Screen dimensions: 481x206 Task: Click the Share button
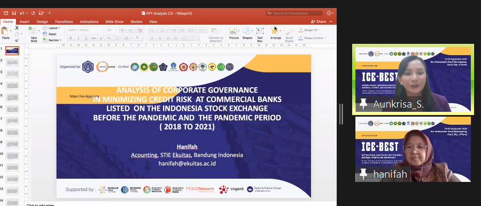tap(319, 21)
